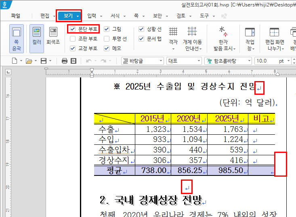This screenshot has width=296, height=217.
Task: Click the new document icon
Action: [x=15, y=61]
